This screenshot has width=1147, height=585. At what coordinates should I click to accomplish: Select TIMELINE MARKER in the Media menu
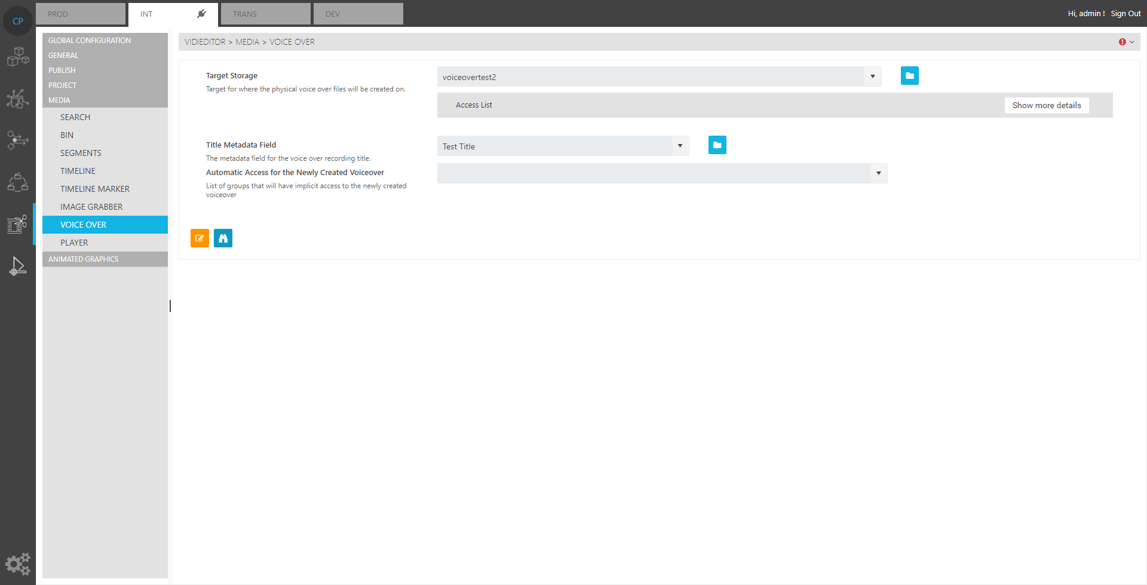pyautogui.click(x=95, y=189)
